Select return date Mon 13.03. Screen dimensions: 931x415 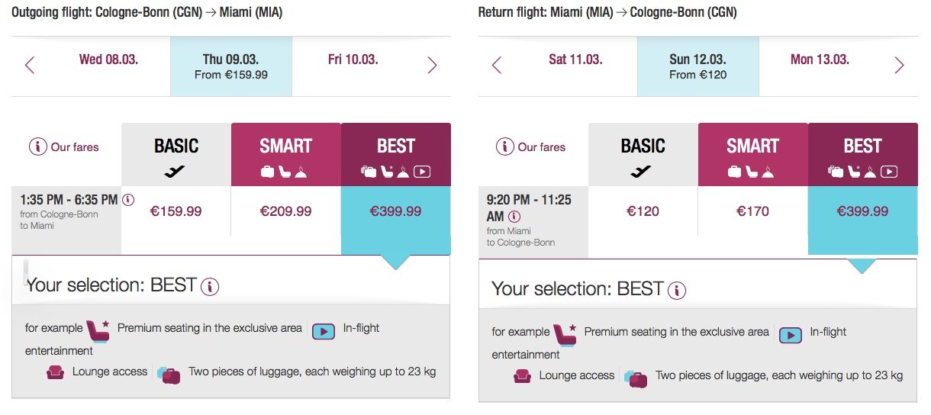pyautogui.click(x=820, y=60)
